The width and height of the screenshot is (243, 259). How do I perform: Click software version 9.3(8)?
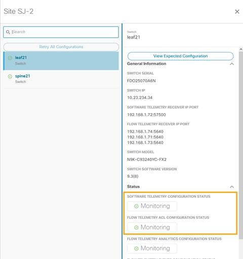coord(133,176)
